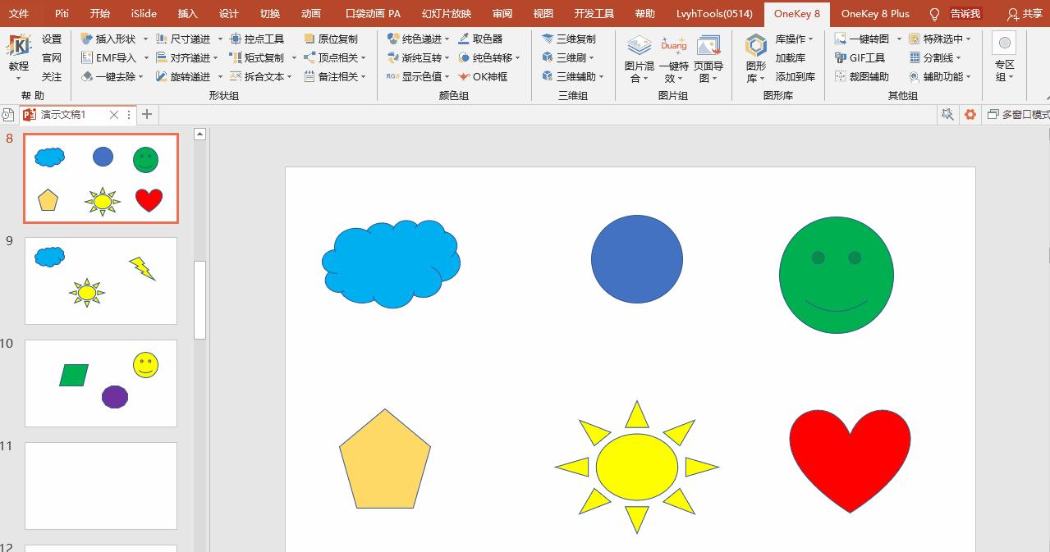Open a new document tab with plus
Screen dimensions: 1050x552
point(147,114)
